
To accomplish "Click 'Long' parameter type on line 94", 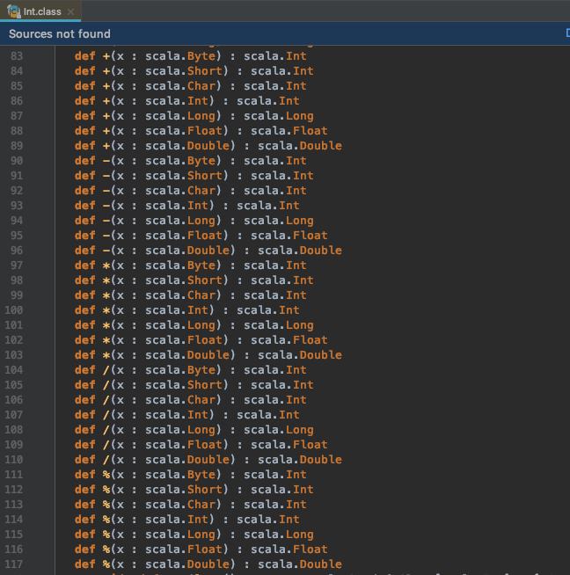I will (x=201, y=221).
